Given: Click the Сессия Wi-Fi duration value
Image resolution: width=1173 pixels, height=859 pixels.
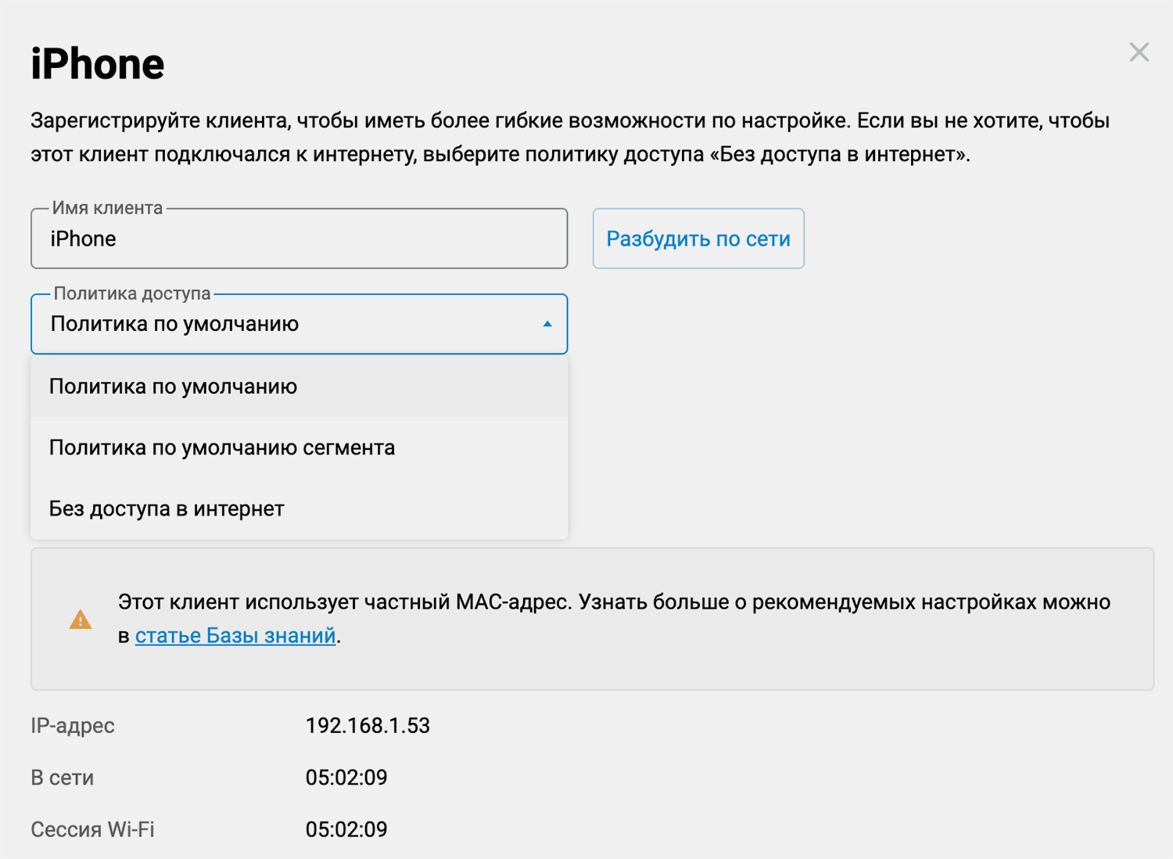Looking at the screenshot, I should 346,829.
